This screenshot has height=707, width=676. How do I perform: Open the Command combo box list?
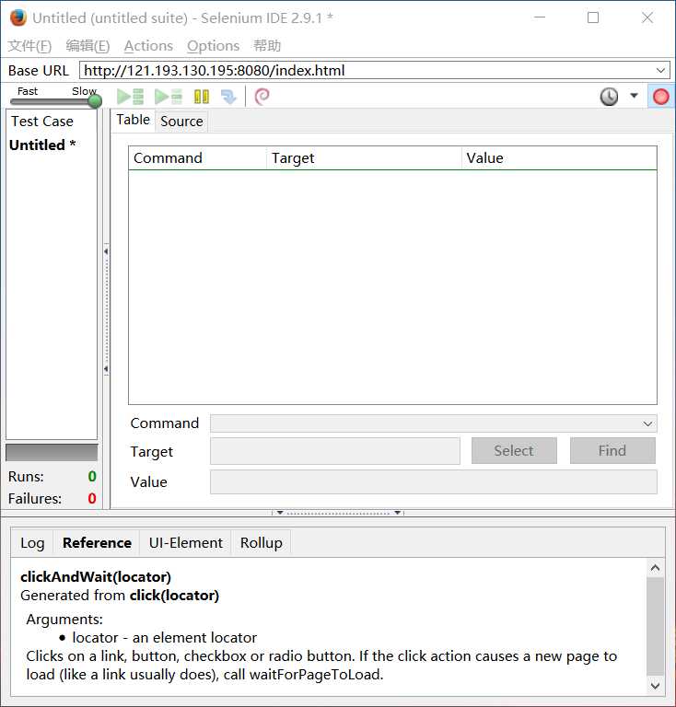[647, 423]
